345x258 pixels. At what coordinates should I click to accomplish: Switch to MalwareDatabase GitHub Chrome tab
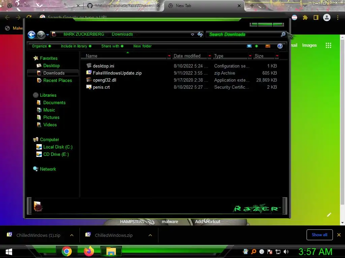(x=123, y=6)
